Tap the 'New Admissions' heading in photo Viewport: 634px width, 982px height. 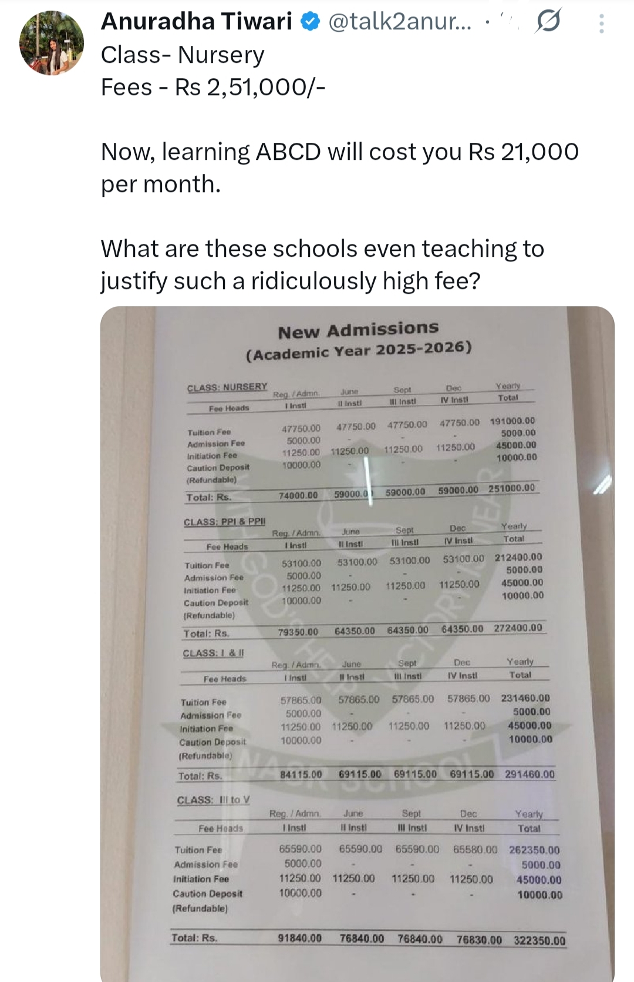pos(358,330)
